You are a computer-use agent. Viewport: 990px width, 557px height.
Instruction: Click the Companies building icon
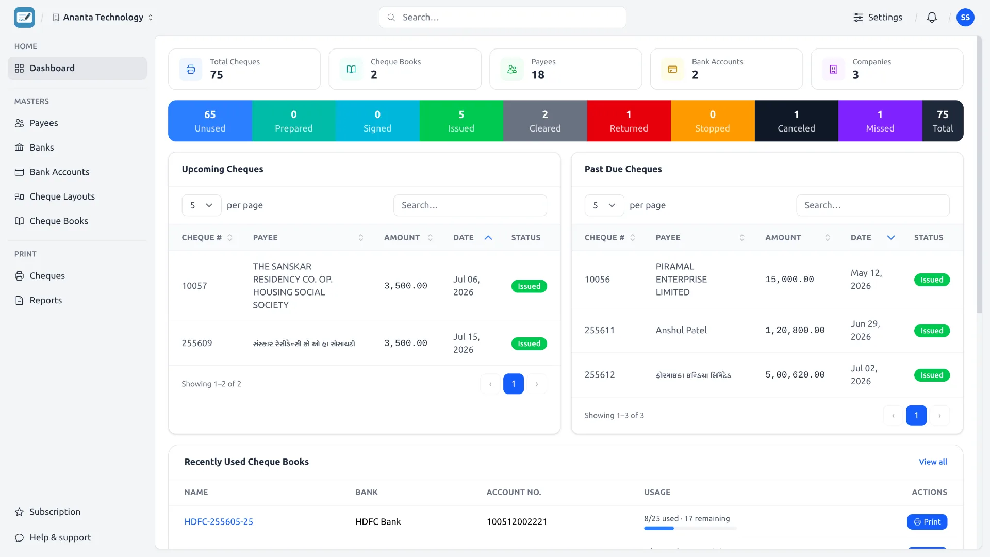833,69
